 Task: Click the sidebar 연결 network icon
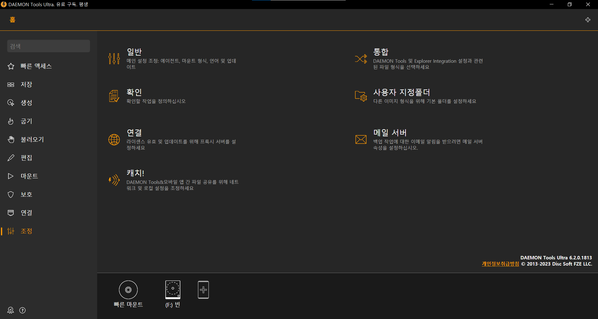point(11,213)
